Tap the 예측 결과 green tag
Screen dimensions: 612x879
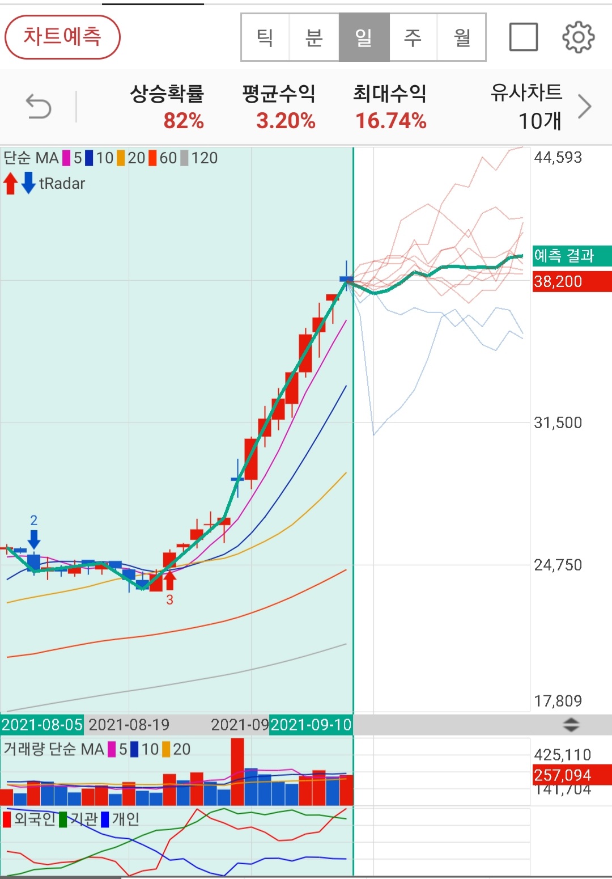coord(572,255)
